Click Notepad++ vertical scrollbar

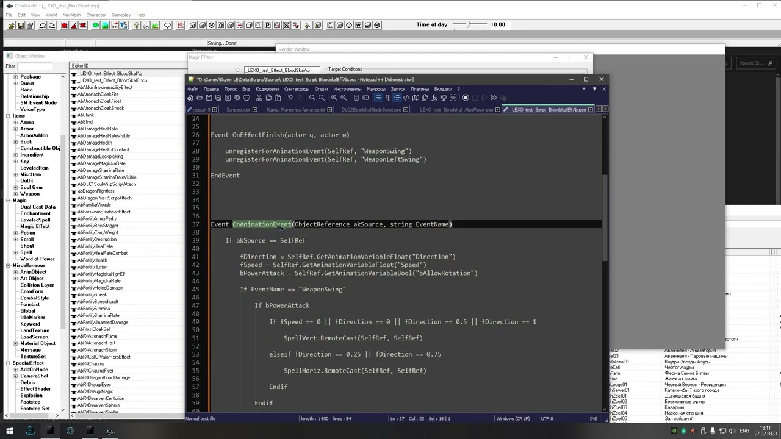tap(605, 262)
